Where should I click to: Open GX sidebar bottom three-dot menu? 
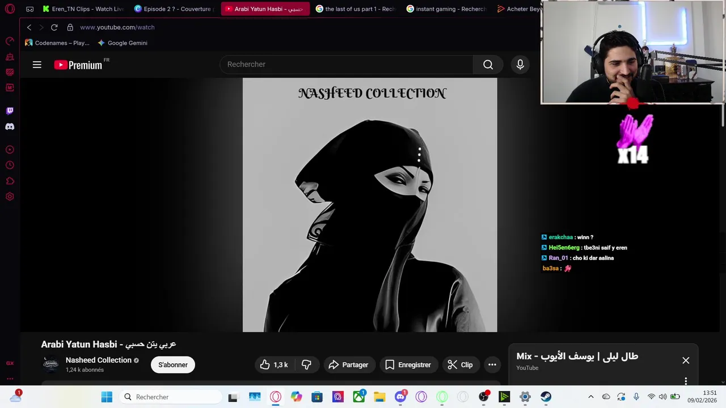point(10,379)
